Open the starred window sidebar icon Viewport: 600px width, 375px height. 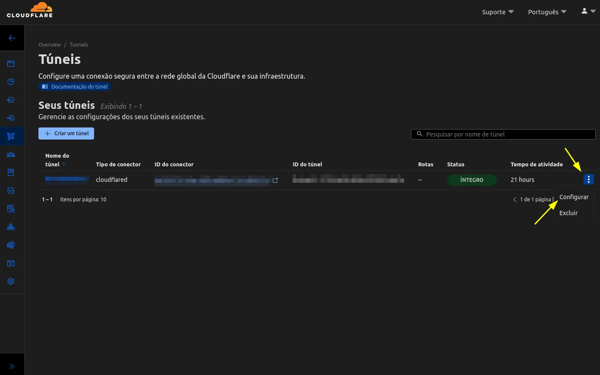[11, 263]
